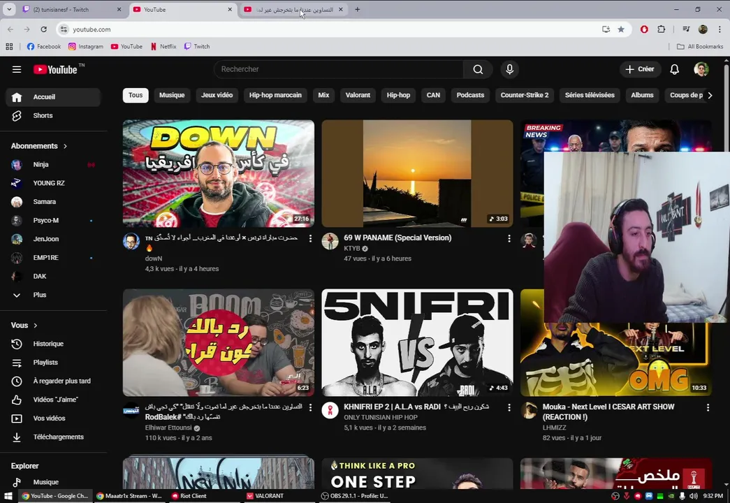This screenshot has height=503, width=730.
Task: Click the YouTube logo
Action: (x=55, y=69)
